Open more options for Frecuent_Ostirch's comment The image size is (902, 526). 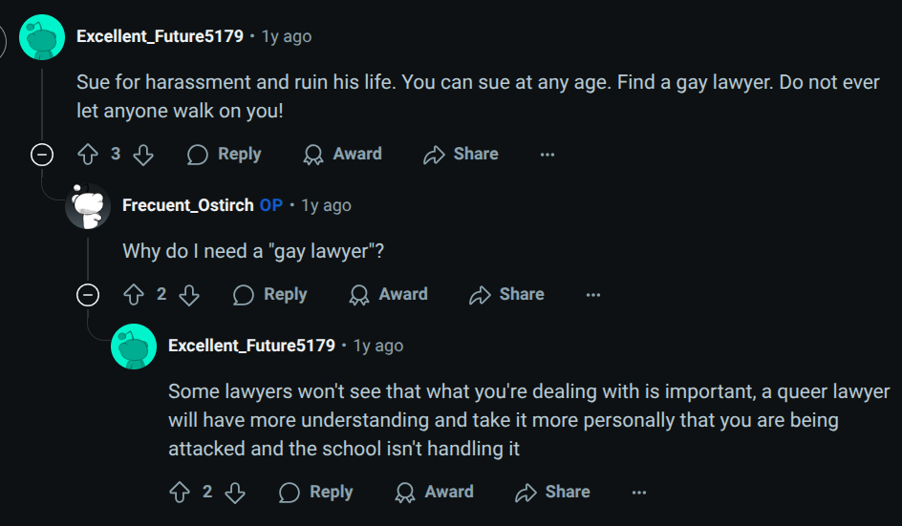pos(593,294)
